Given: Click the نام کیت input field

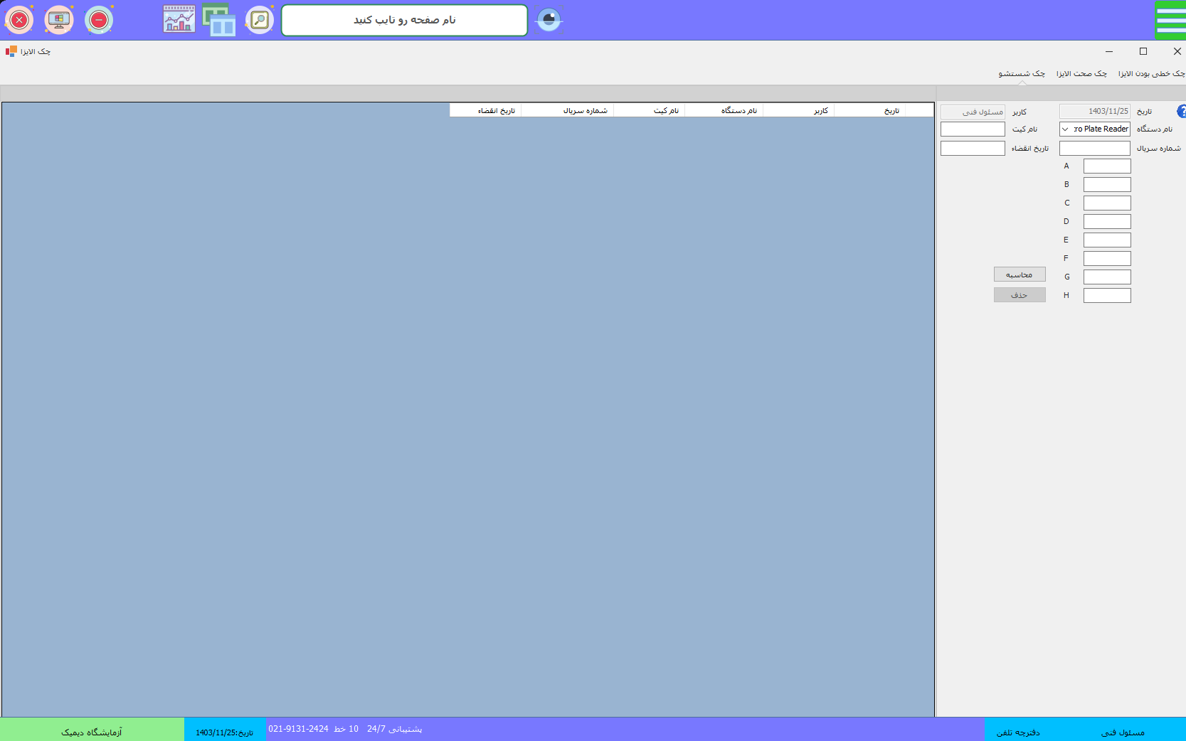Looking at the screenshot, I should click(973, 129).
